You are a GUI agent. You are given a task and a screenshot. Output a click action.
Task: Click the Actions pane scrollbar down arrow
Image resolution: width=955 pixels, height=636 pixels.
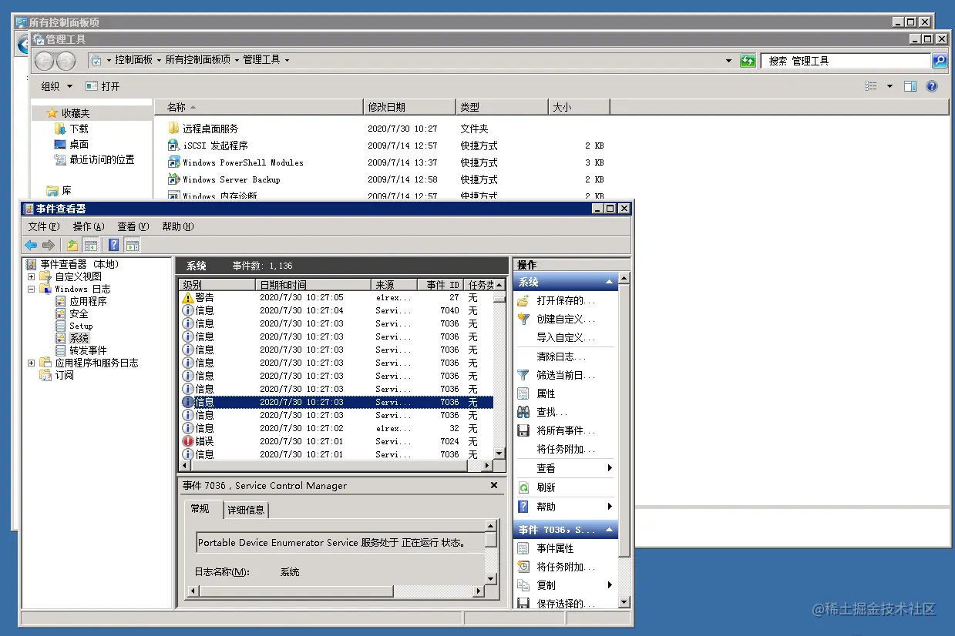coord(624,603)
